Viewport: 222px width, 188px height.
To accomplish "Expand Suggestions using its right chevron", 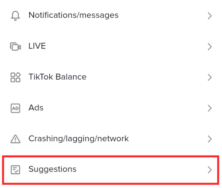I will [210, 170].
